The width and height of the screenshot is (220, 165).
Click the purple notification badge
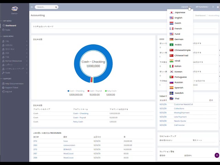[217, 155]
